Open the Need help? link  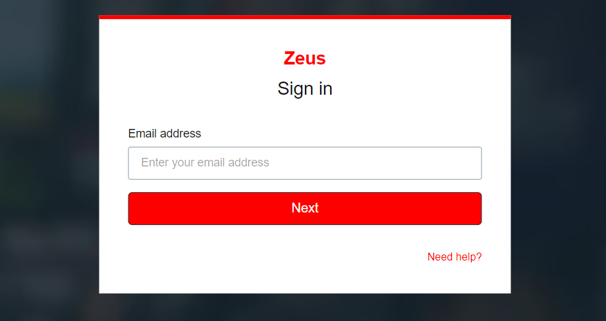pyautogui.click(x=454, y=257)
